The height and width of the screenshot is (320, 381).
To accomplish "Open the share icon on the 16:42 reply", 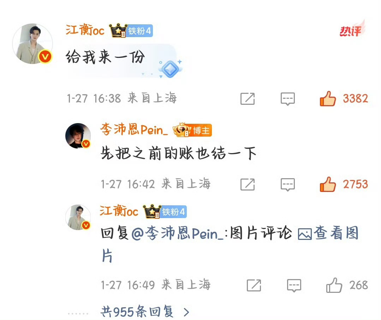I will click(248, 184).
